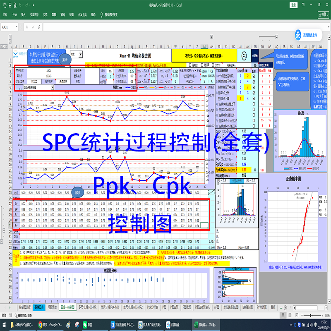The image size is (331, 331).
Task: Click the first quick access toolbar icon
Action: [5, 5]
